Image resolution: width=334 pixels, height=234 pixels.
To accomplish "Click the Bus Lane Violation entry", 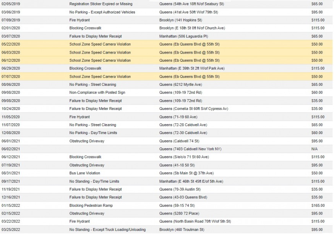I will pos(84,173).
